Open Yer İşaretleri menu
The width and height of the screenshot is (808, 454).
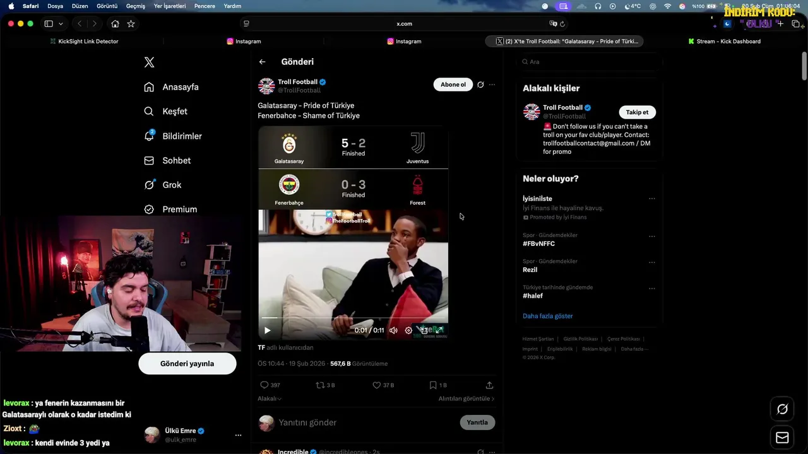(170, 6)
